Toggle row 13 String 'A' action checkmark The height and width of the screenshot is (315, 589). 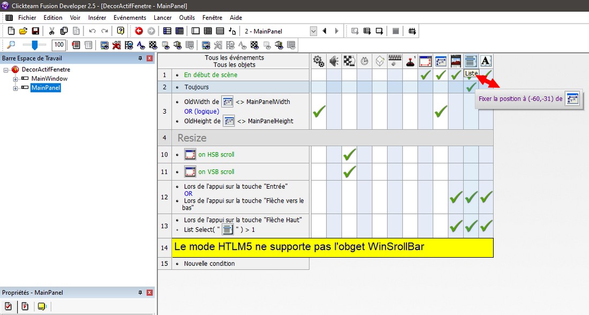click(486, 226)
